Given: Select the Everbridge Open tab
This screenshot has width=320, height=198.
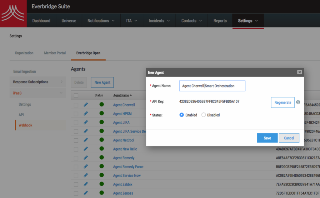Looking at the screenshot, I should coord(88,53).
